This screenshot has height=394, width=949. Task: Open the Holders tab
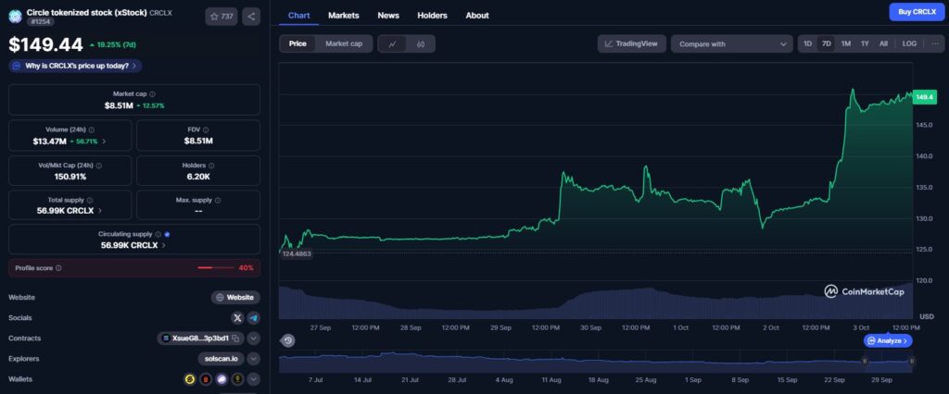pyautogui.click(x=432, y=16)
